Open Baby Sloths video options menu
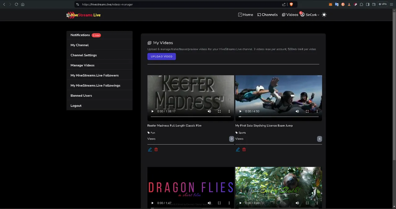Screen dimensions: 396x209 coord(317,203)
